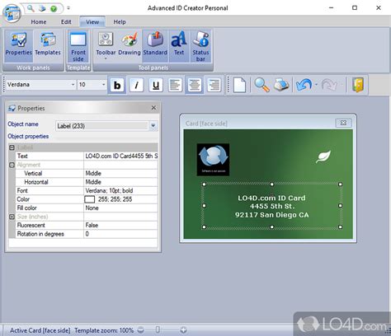
Task: Click the white leaf icon on card
Action: (323, 156)
